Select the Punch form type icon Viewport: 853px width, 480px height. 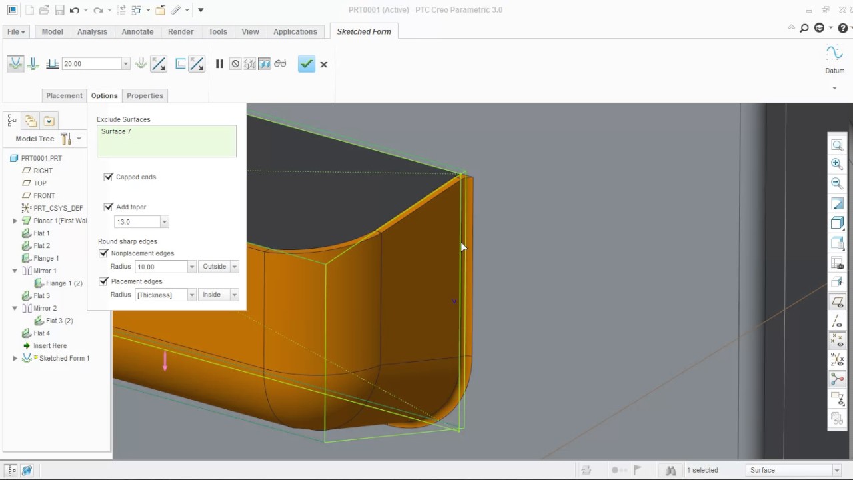pyautogui.click(x=15, y=64)
